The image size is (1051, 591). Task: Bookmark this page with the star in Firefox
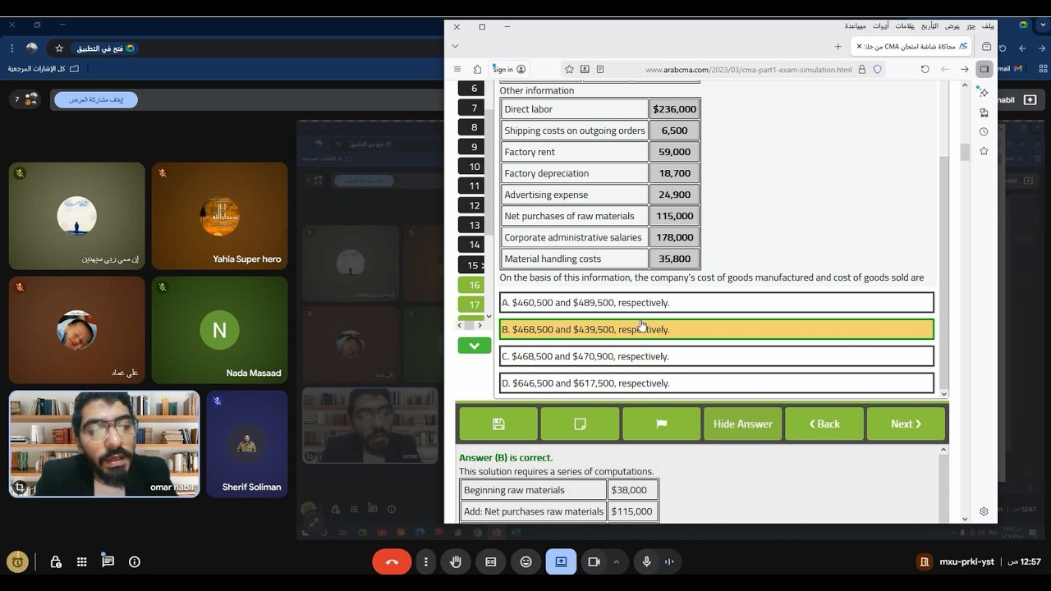tap(569, 70)
